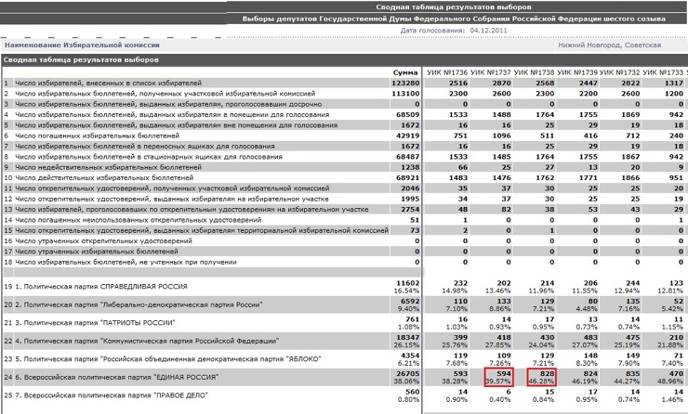Select the column header УИК №1738
Image resolution: width=688 pixels, height=414 pixels.
click(x=534, y=72)
